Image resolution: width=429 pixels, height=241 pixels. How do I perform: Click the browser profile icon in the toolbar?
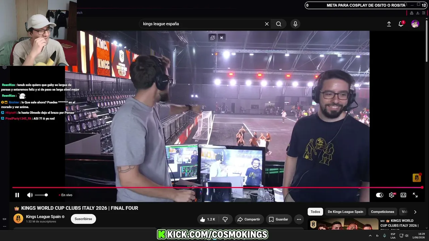pyautogui.click(x=412, y=13)
